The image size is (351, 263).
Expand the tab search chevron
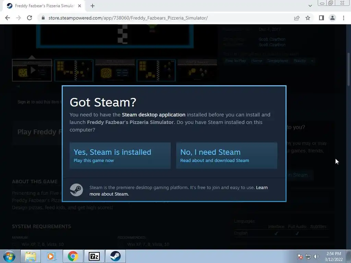310,6
